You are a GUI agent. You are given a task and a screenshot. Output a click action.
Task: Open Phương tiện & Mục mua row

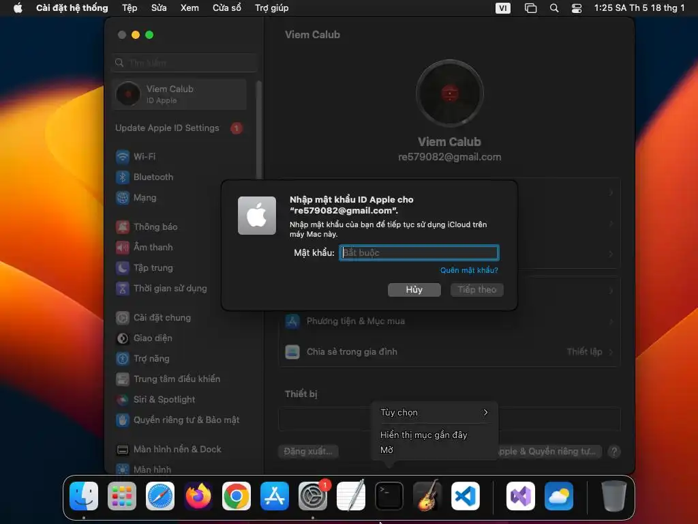(450, 321)
